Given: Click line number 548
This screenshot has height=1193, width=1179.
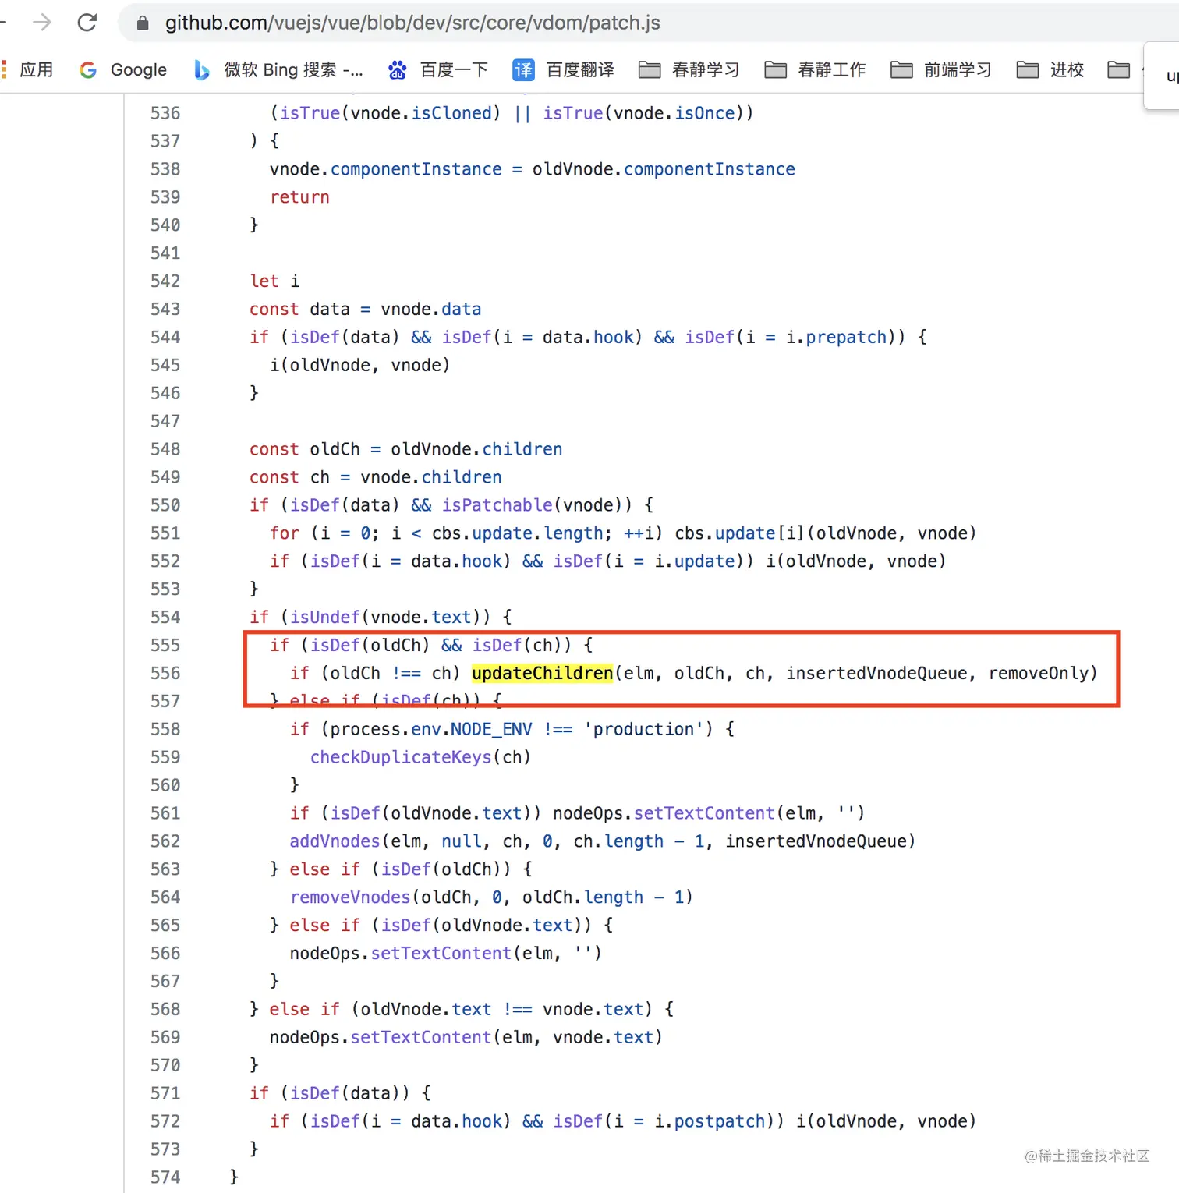Looking at the screenshot, I should pos(165,449).
